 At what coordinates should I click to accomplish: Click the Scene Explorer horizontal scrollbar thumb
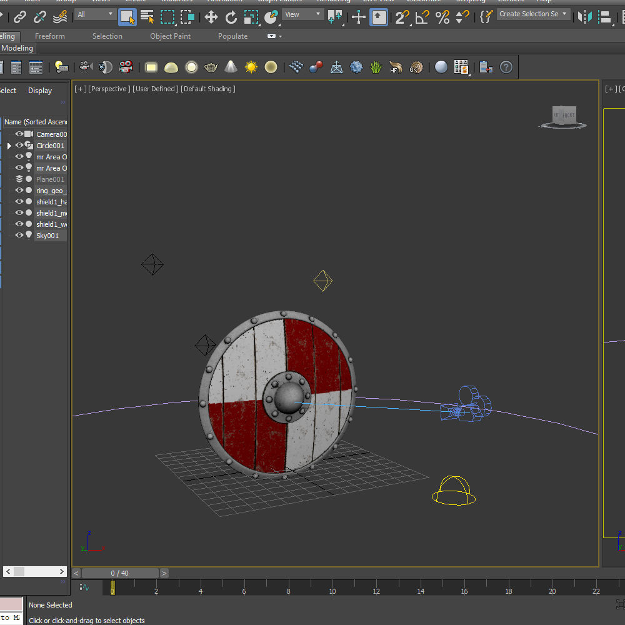[x=19, y=572]
